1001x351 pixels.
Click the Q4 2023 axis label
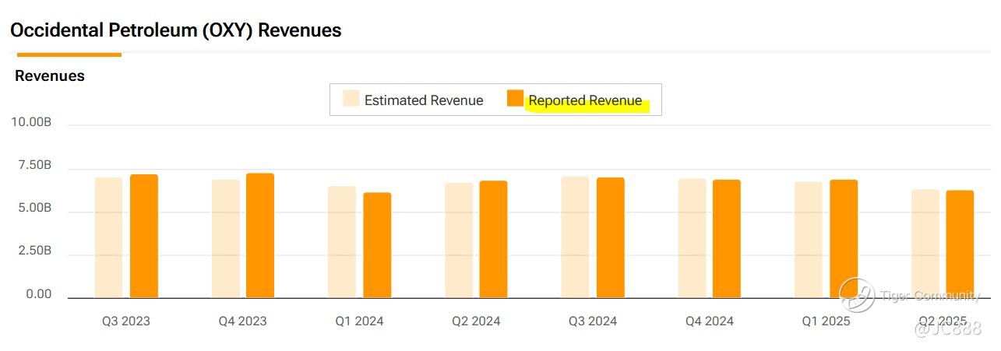pos(242,321)
